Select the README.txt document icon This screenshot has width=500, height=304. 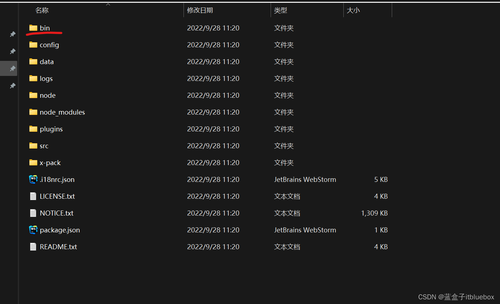(x=33, y=247)
